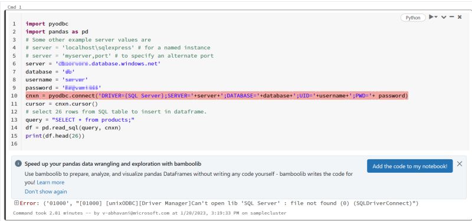Screen dimensions: 472x221
Task: Dismiss the bamboolib banner
Action: (x=460, y=164)
